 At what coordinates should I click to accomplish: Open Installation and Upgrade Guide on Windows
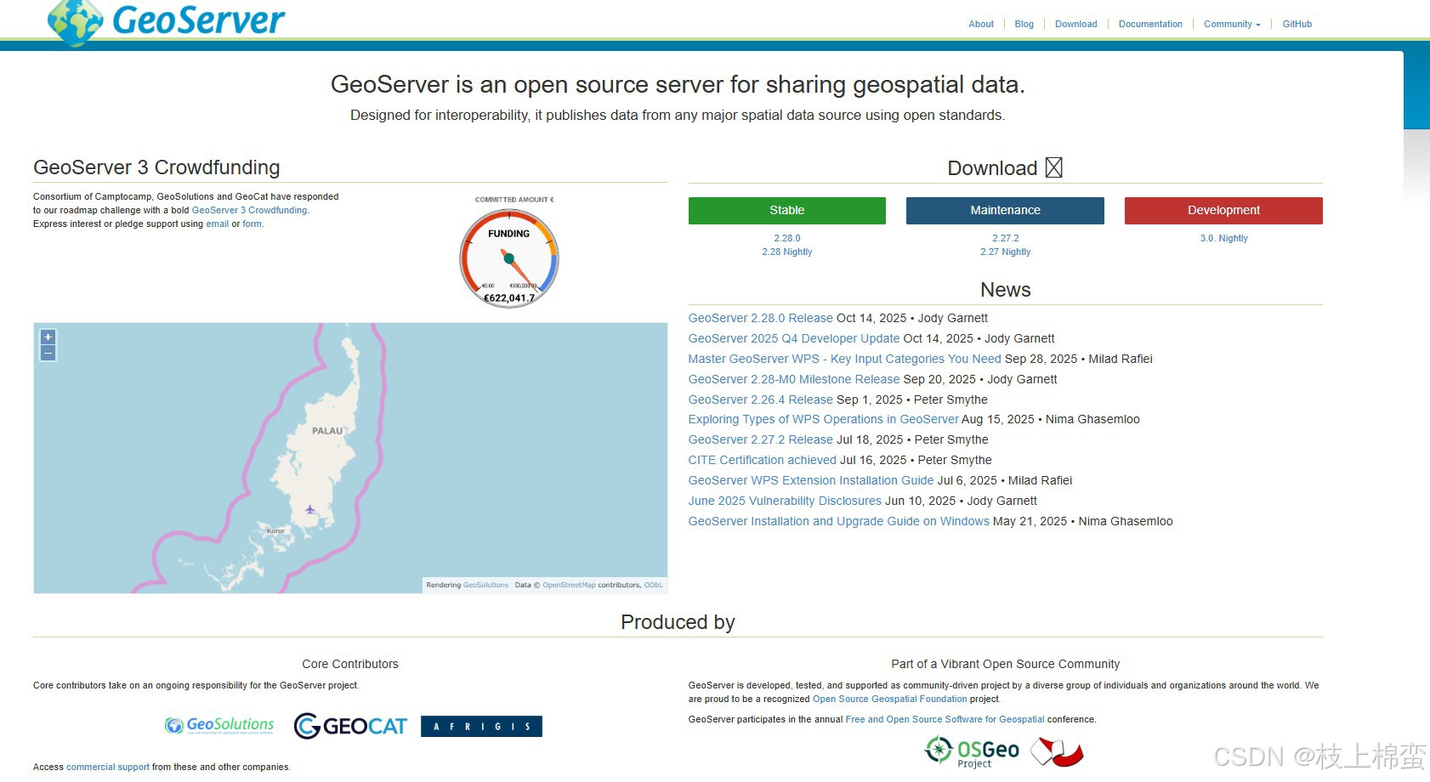[x=839, y=521]
